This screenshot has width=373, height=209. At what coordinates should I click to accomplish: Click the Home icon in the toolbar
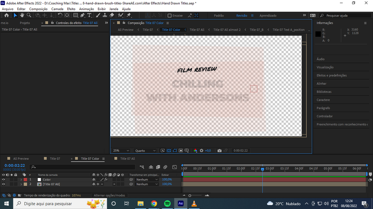pos(6,15)
